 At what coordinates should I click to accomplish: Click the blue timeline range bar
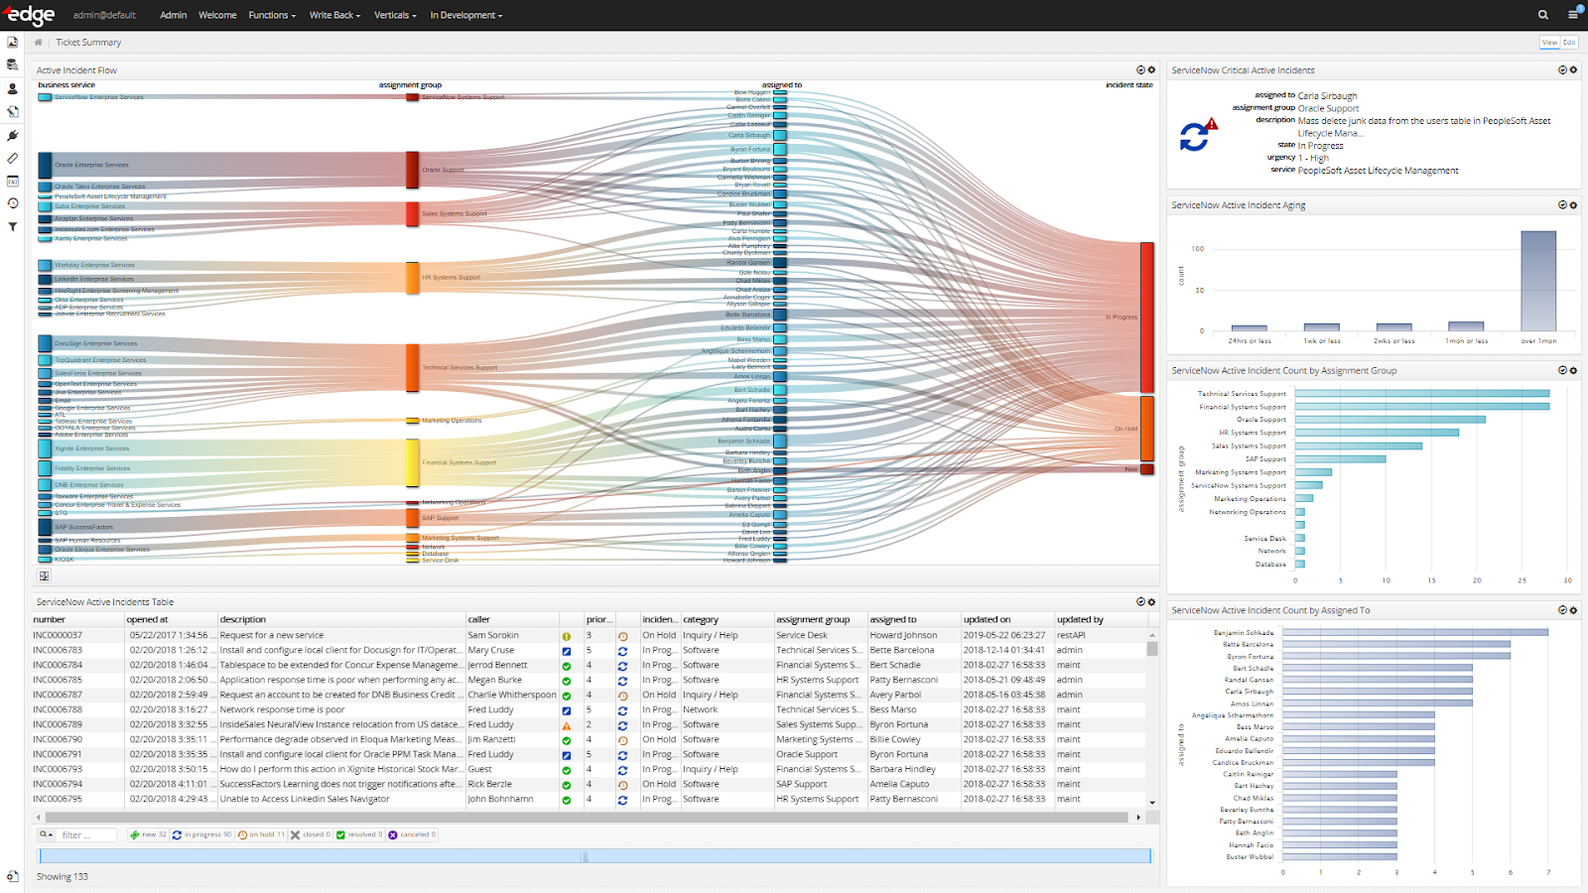[x=595, y=856]
